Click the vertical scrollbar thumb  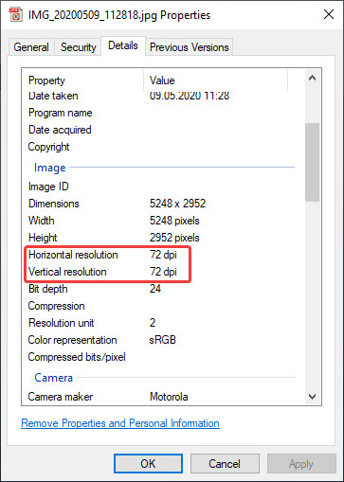click(312, 162)
